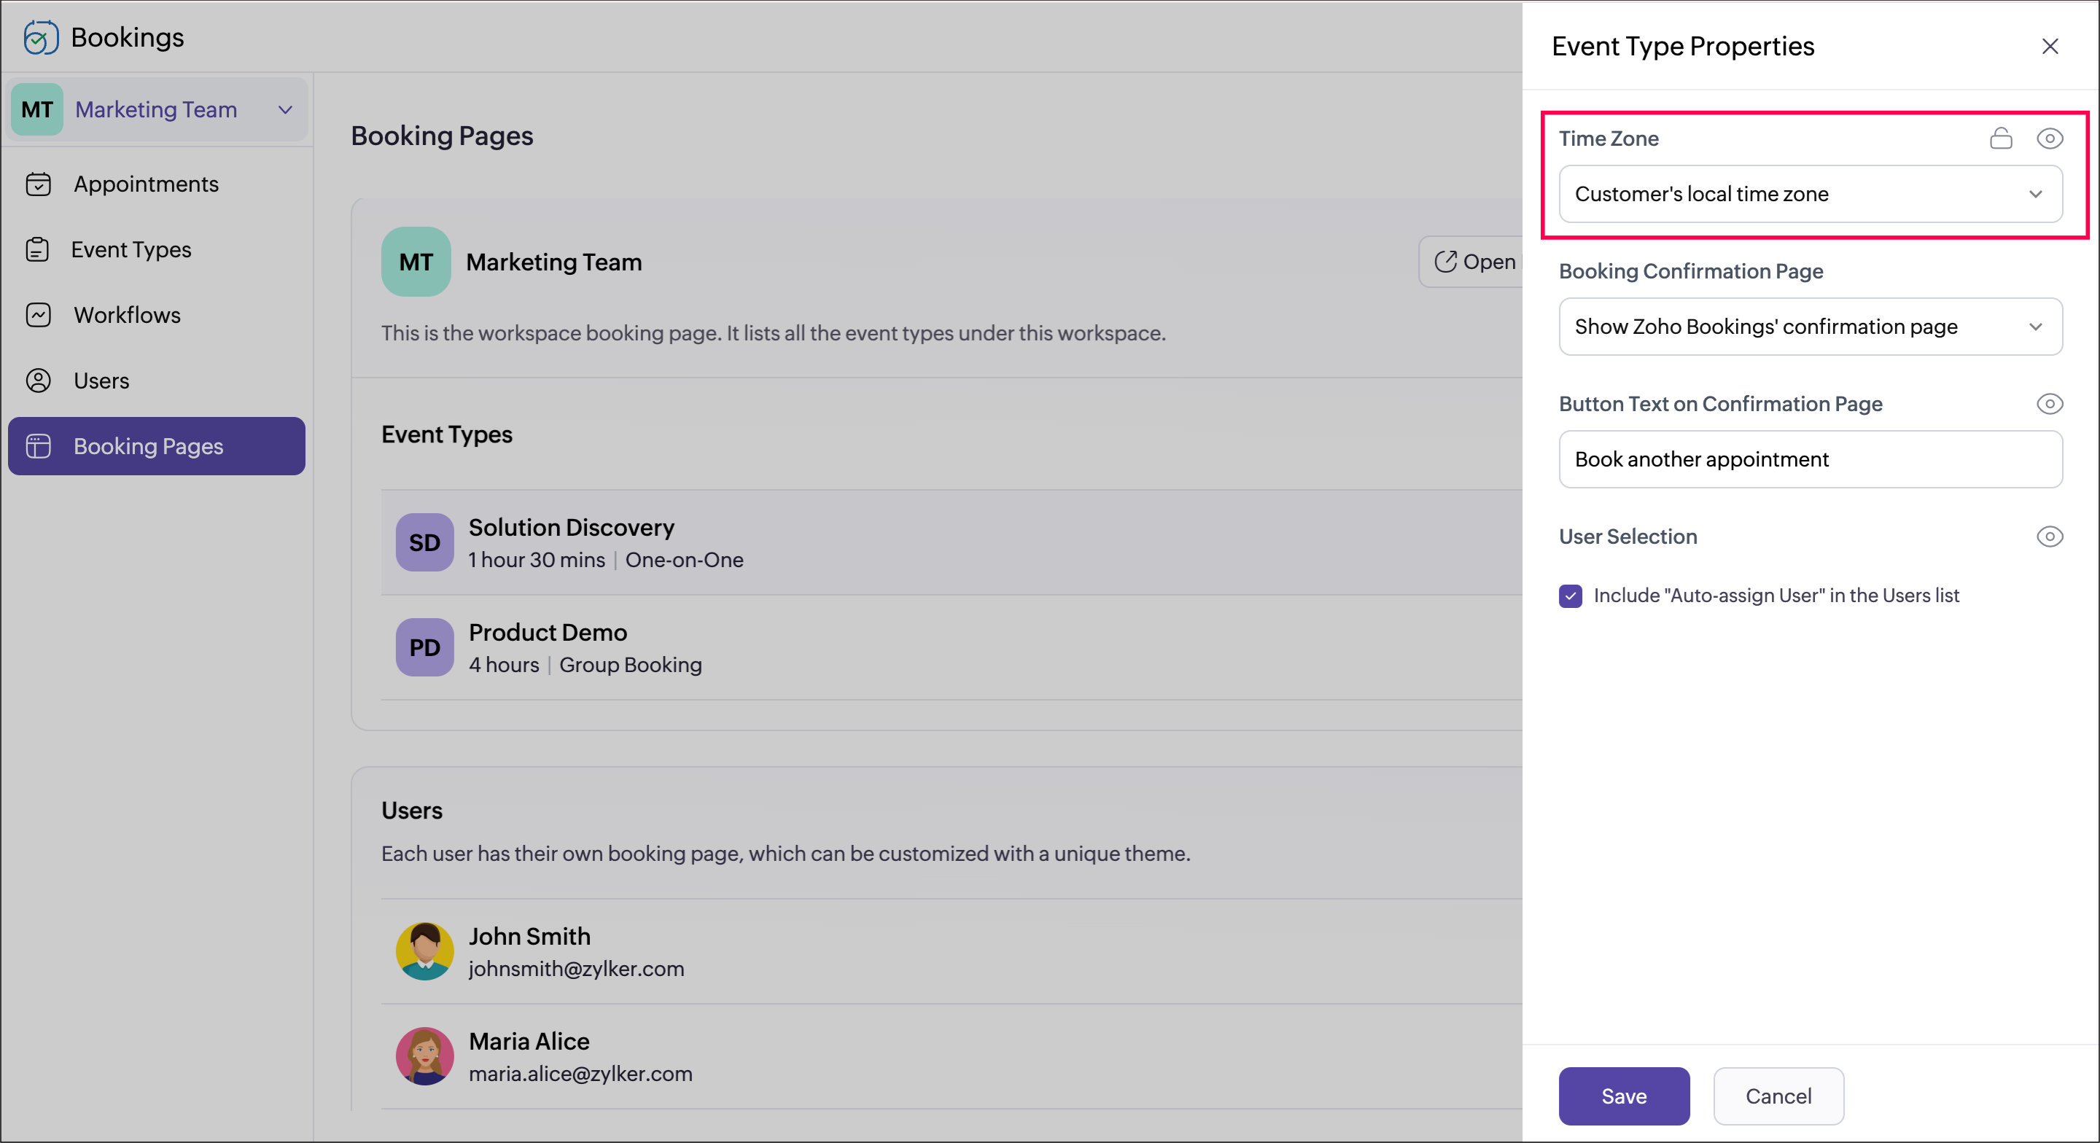Click the Product Demo PD icon
The image size is (2100, 1143).
(424, 647)
